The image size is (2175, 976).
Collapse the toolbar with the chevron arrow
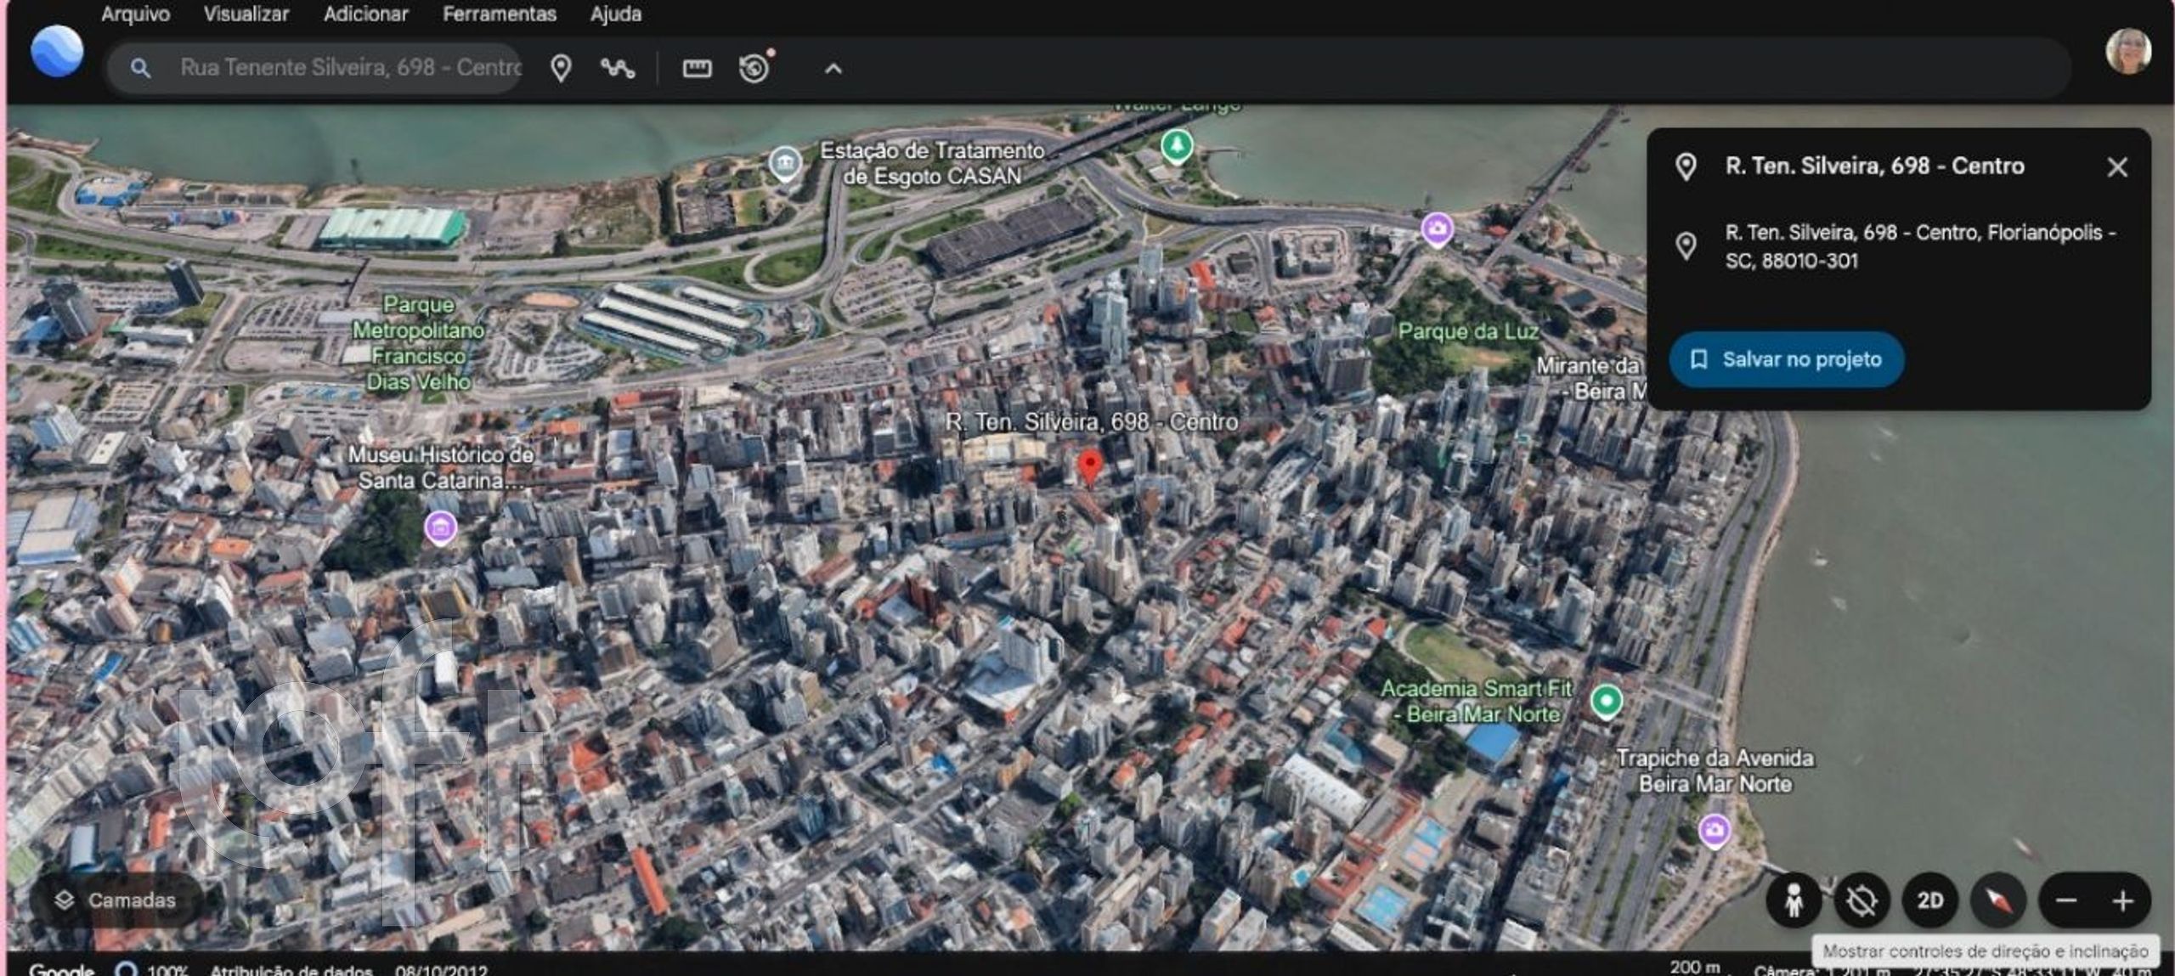coord(833,69)
